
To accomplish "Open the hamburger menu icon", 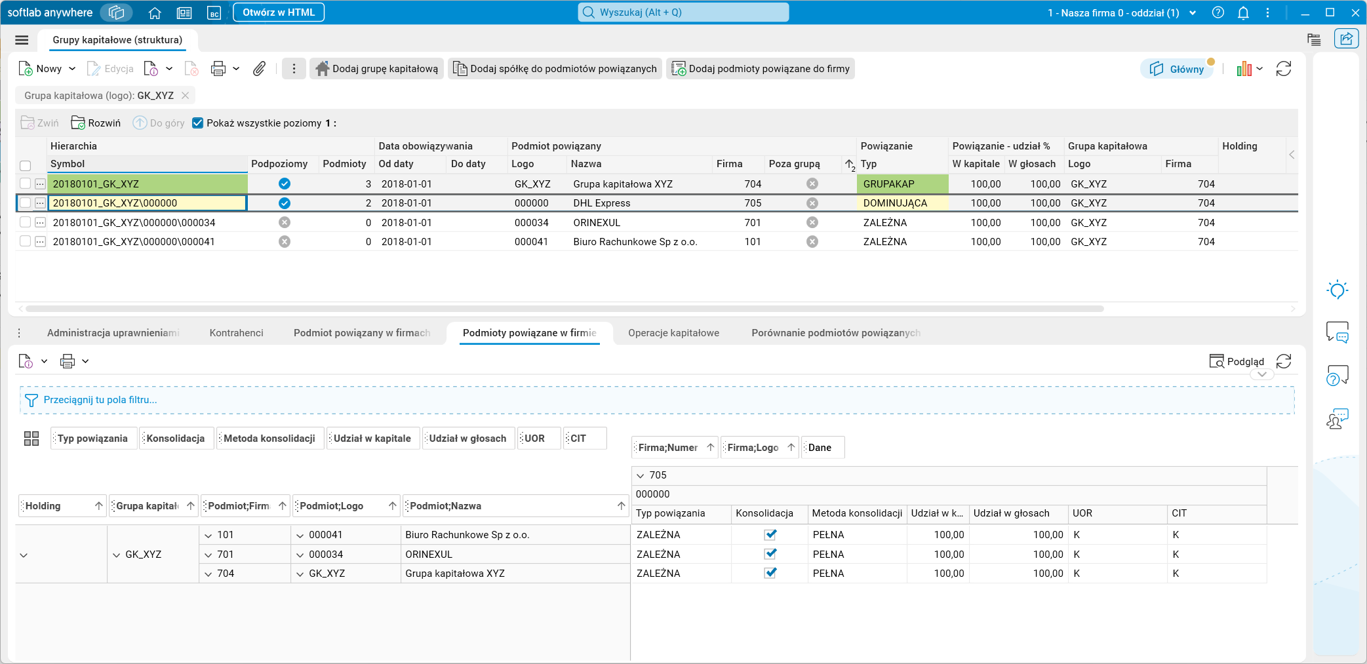I will click(22, 40).
